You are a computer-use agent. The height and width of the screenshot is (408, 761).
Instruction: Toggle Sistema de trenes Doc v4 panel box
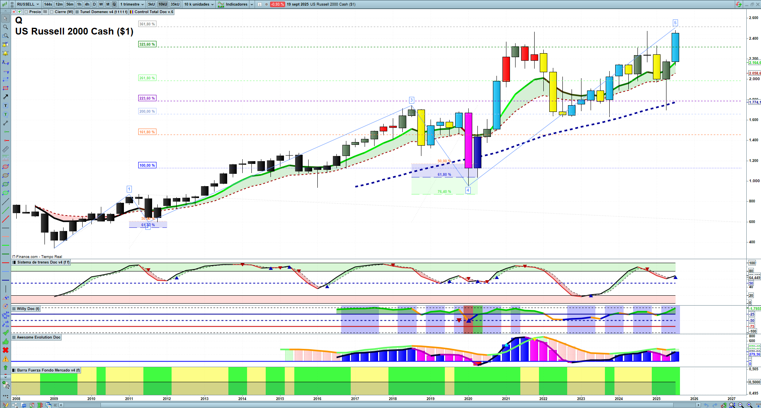click(14, 262)
